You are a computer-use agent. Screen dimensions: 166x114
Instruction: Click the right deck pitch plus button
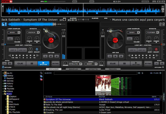[162, 63]
